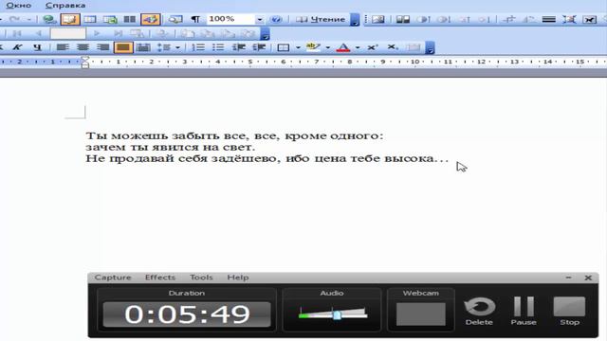Expand second toolbar options arrow
Screen dimensions: 607x341
pos(265,34)
